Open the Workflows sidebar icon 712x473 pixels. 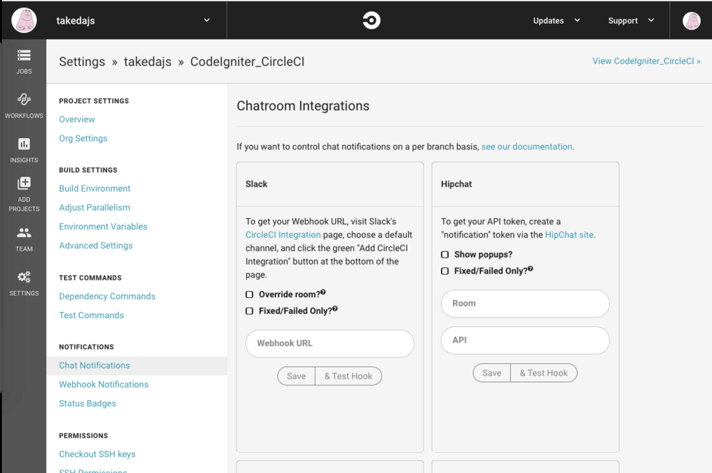coord(24,99)
